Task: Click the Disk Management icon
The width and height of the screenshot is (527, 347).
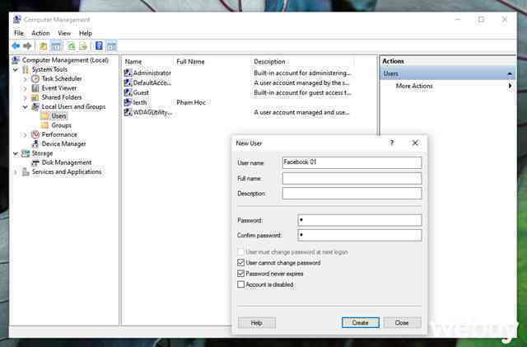Action: point(35,162)
